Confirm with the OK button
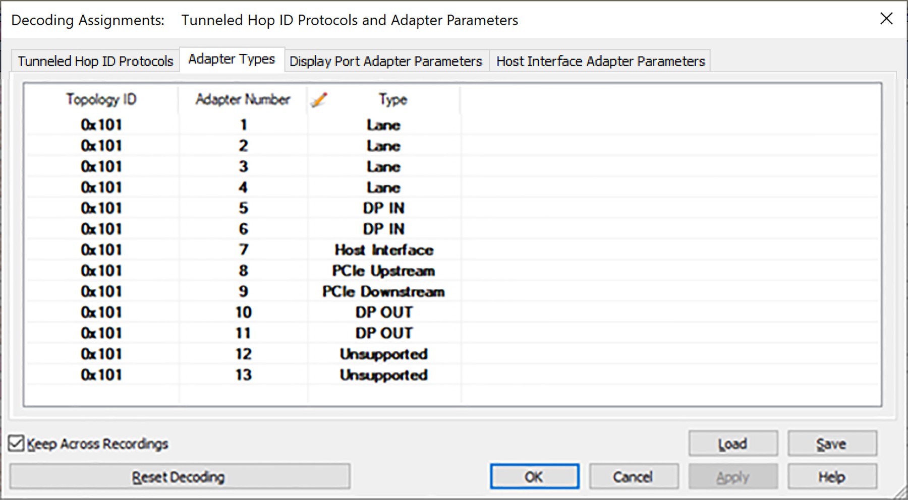Viewport: 908px width, 500px height. click(x=534, y=476)
